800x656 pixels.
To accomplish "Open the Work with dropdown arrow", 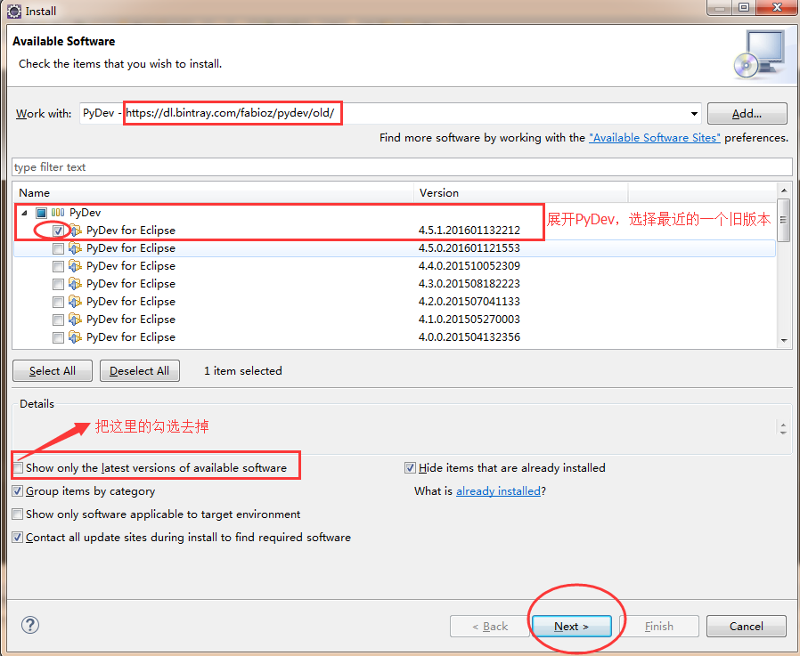I will point(694,113).
